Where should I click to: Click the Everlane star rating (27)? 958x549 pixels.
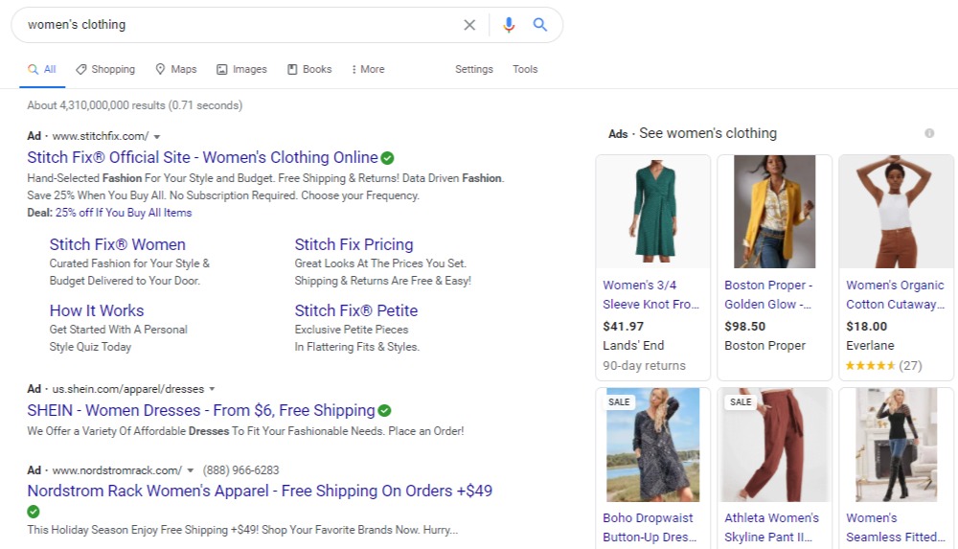click(x=883, y=366)
